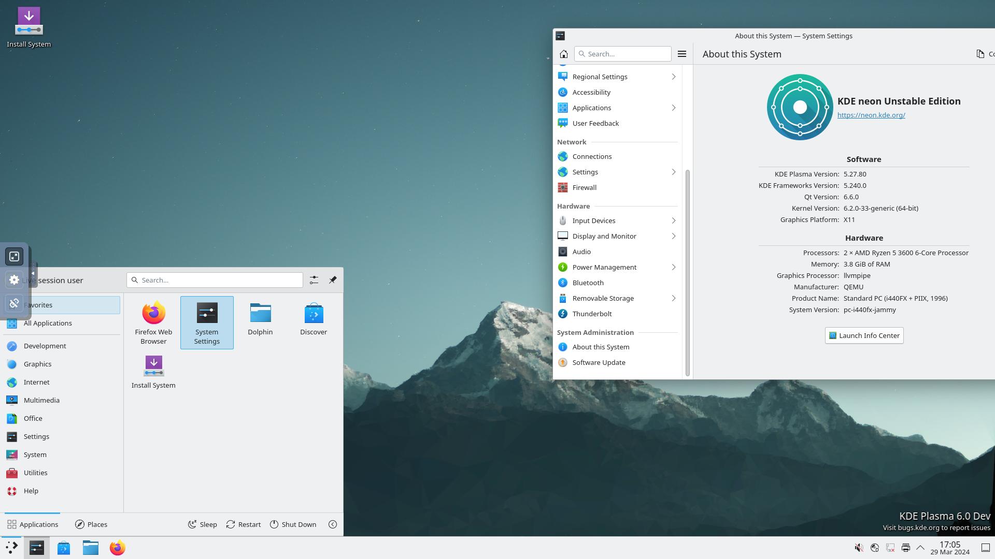This screenshot has height=559, width=995.
Task: Open System Settings taskbar icon
Action: [37, 548]
